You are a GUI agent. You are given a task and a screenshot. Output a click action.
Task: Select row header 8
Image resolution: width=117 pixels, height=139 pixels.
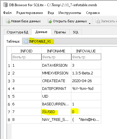9,120
